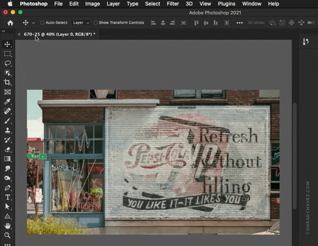Image resolution: width=318 pixels, height=246 pixels.
Task: Align top edges of layers
Action: 196,23
